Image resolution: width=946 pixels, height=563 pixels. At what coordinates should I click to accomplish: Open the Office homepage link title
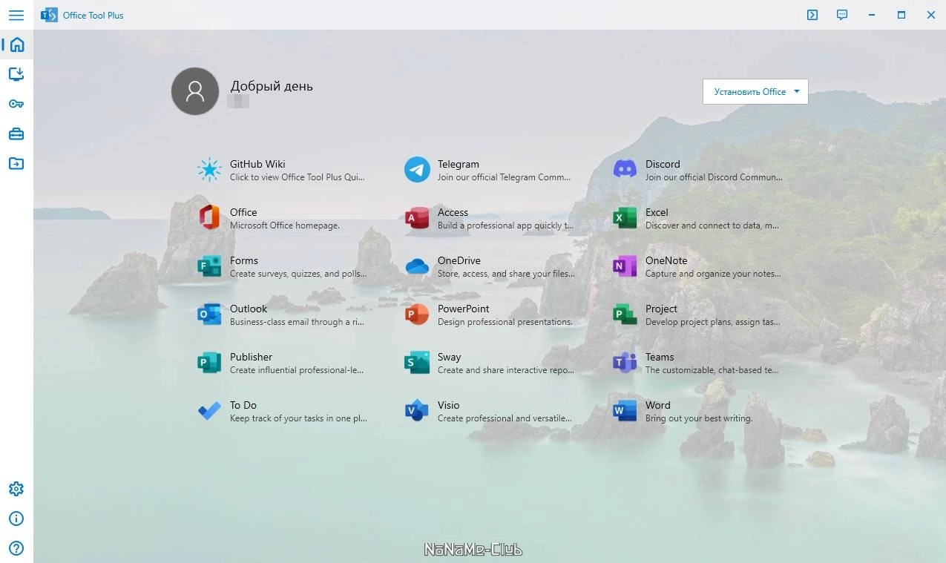pos(243,212)
